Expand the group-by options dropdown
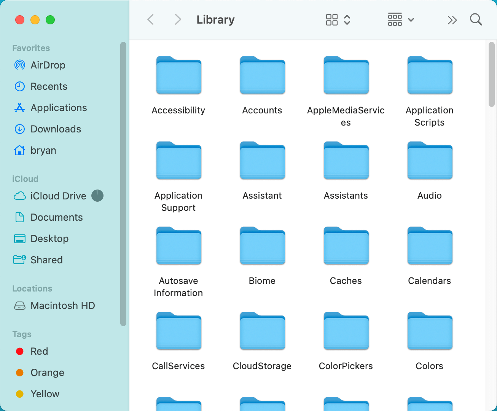This screenshot has width=497, height=411. [400, 19]
